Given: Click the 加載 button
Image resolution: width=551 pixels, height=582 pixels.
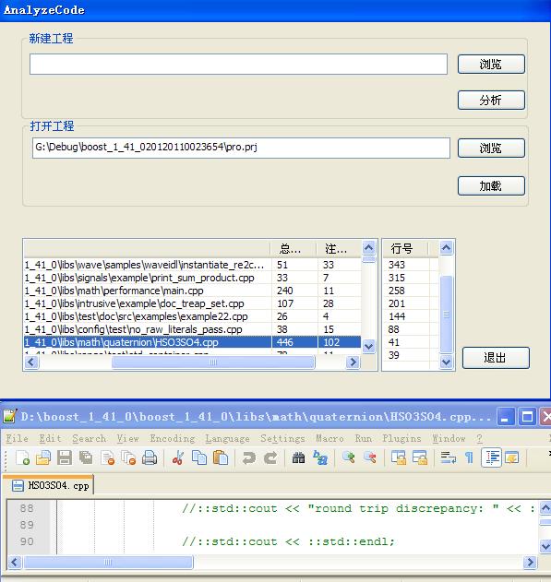Looking at the screenshot, I should point(491,185).
